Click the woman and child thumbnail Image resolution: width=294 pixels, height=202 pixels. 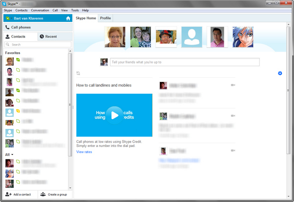click(140, 37)
